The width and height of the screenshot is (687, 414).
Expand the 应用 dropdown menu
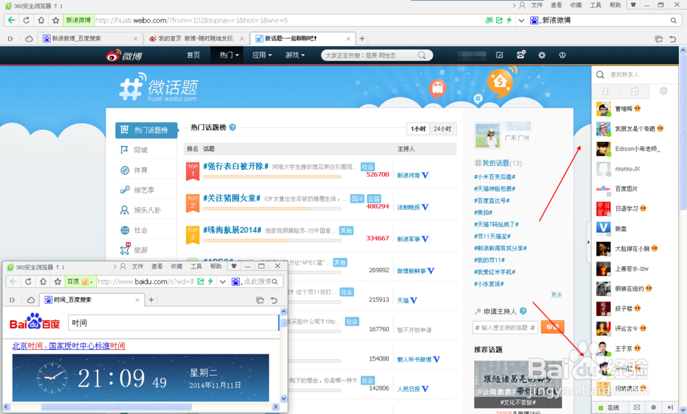pos(262,55)
